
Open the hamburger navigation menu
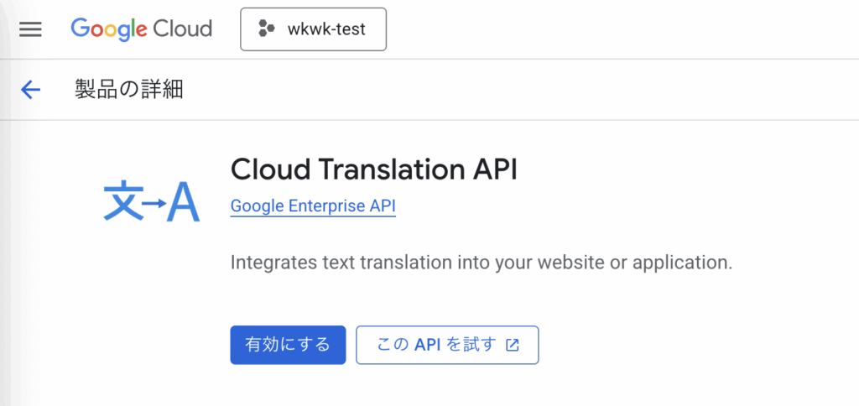[30, 29]
